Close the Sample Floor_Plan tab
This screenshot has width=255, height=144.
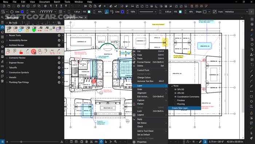coord(86,17)
